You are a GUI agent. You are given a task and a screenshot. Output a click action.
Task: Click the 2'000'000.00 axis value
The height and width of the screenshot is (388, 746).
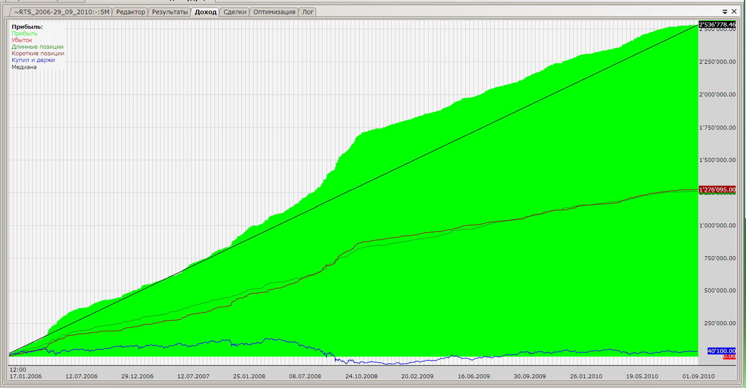717,95
